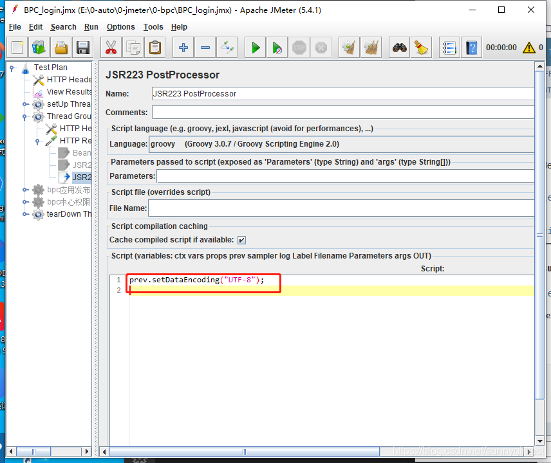Select the Test Plan tree item
The image size is (551, 463).
click(x=50, y=68)
